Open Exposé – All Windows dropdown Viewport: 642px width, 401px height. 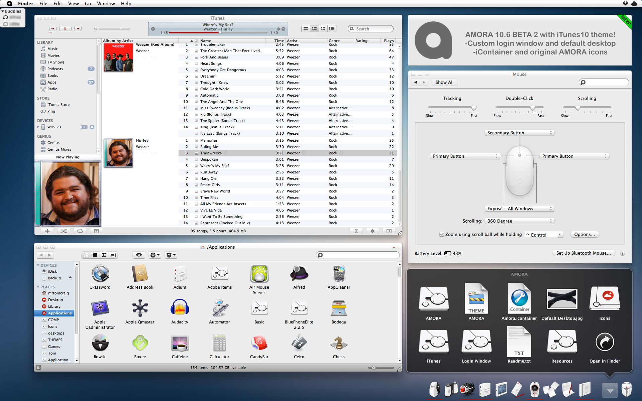coord(519,209)
